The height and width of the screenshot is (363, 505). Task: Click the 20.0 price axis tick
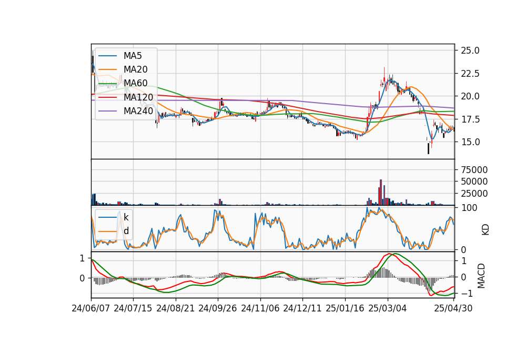[x=470, y=96]
